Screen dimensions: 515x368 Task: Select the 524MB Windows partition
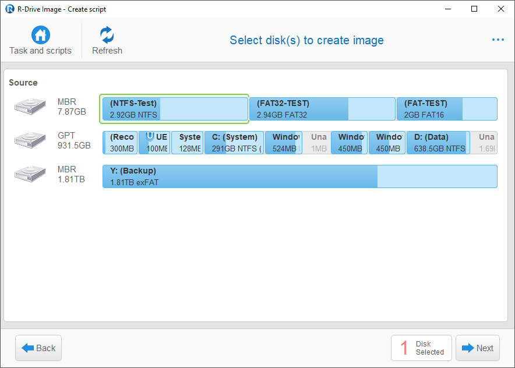(x=284, y=143)
